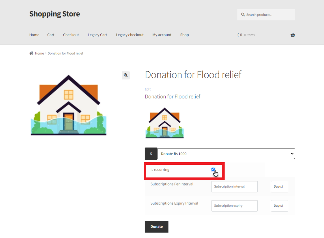This screenshot has height=238, width=324.
Task: Focus the Subscription interval input field
Action: coord(234,187)
